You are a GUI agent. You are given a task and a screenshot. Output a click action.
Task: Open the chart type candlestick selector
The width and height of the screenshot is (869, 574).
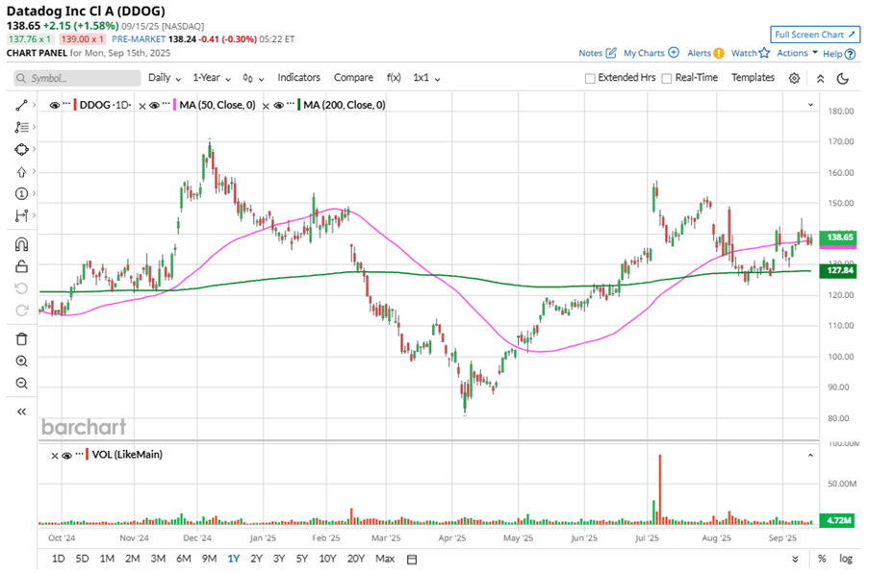(x=253, y=79)
